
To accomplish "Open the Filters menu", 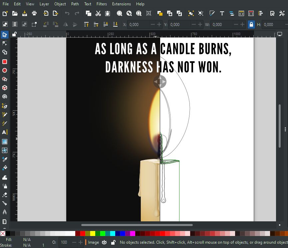I will [x=102, y=4].
